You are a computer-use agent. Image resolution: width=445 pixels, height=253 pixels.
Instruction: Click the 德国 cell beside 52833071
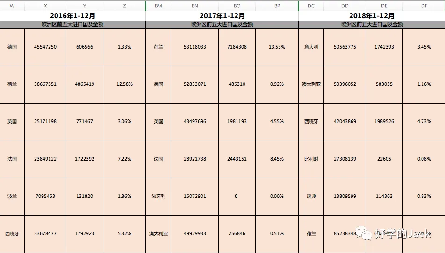pyautogui.click(x=158, y=84)
